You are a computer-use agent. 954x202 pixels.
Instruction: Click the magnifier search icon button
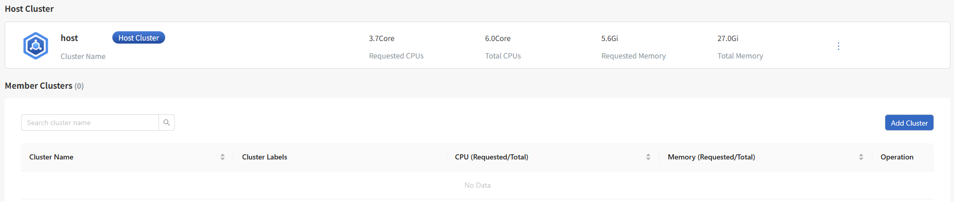coord(167,123)
